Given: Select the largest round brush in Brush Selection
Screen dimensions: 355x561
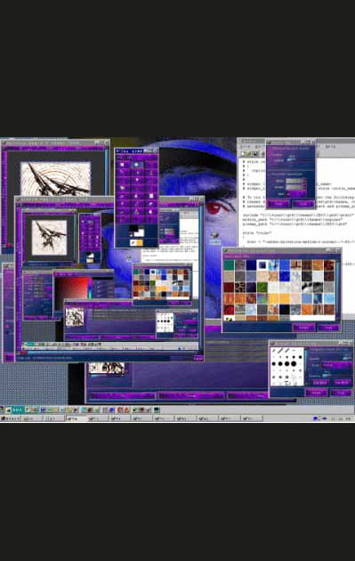Looking at the screenshot, I should pos(294,364).
